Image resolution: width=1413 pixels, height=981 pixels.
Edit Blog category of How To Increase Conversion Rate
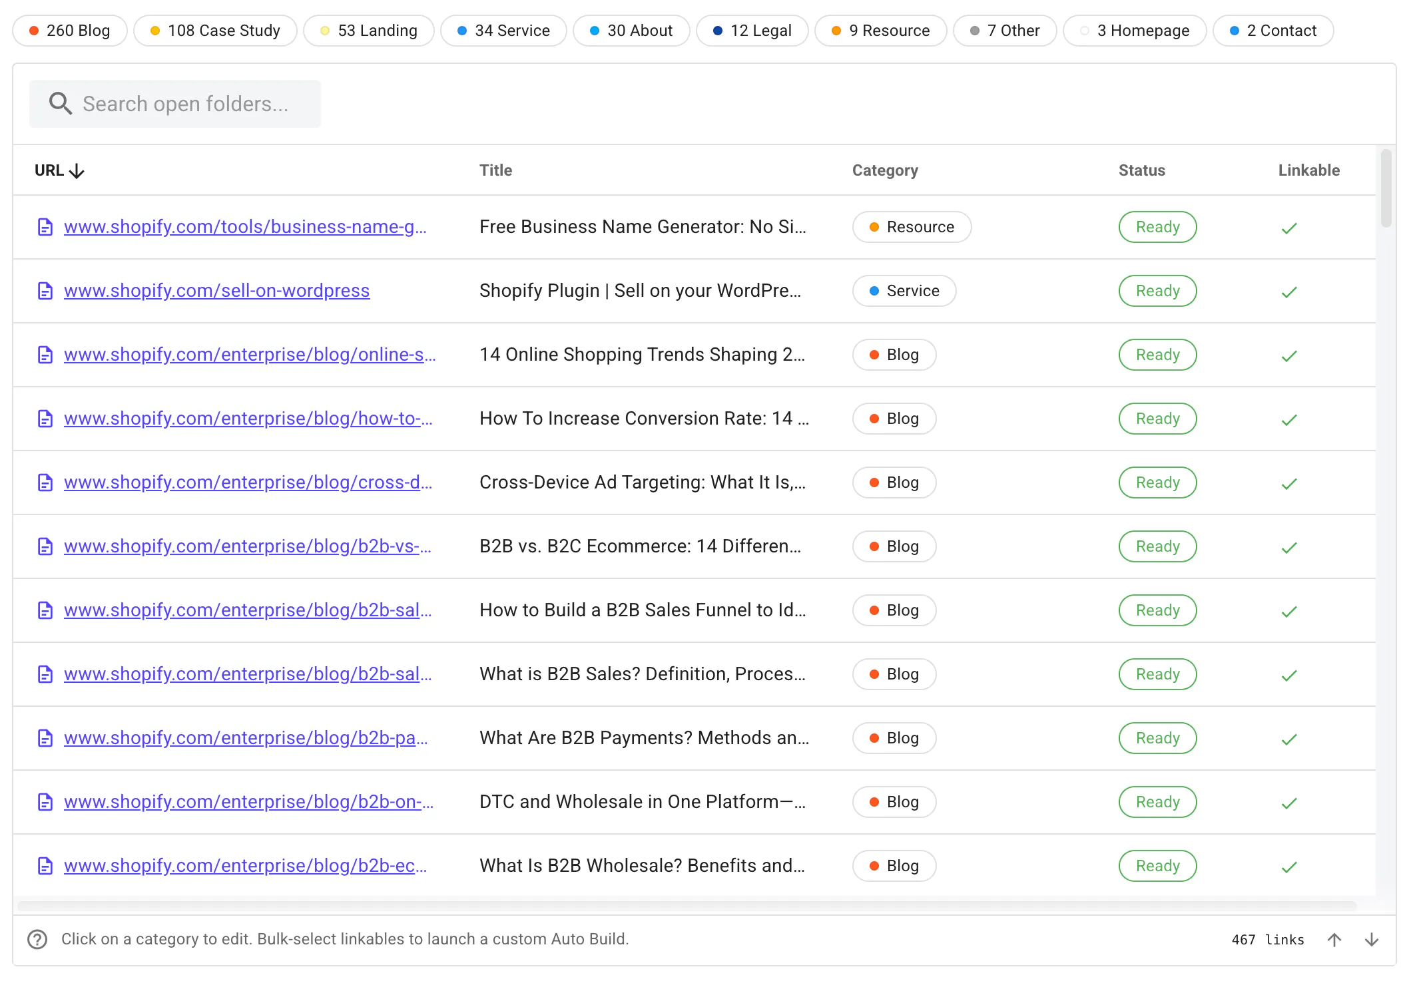coord(894,419)
